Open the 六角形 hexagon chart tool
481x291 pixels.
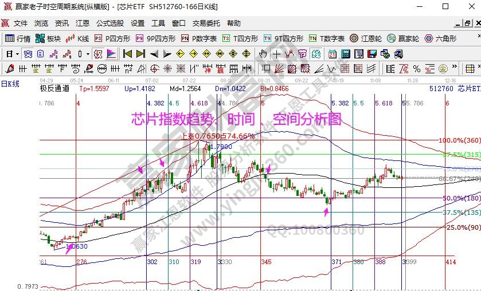pos(440,38)
